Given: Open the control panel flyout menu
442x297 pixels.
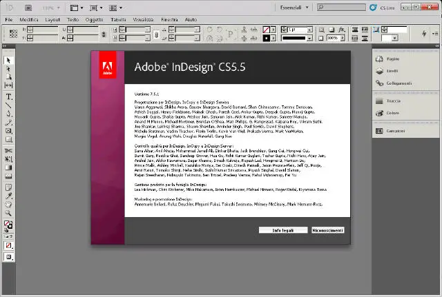Looking at the screenshot, I should click(435, 34).
